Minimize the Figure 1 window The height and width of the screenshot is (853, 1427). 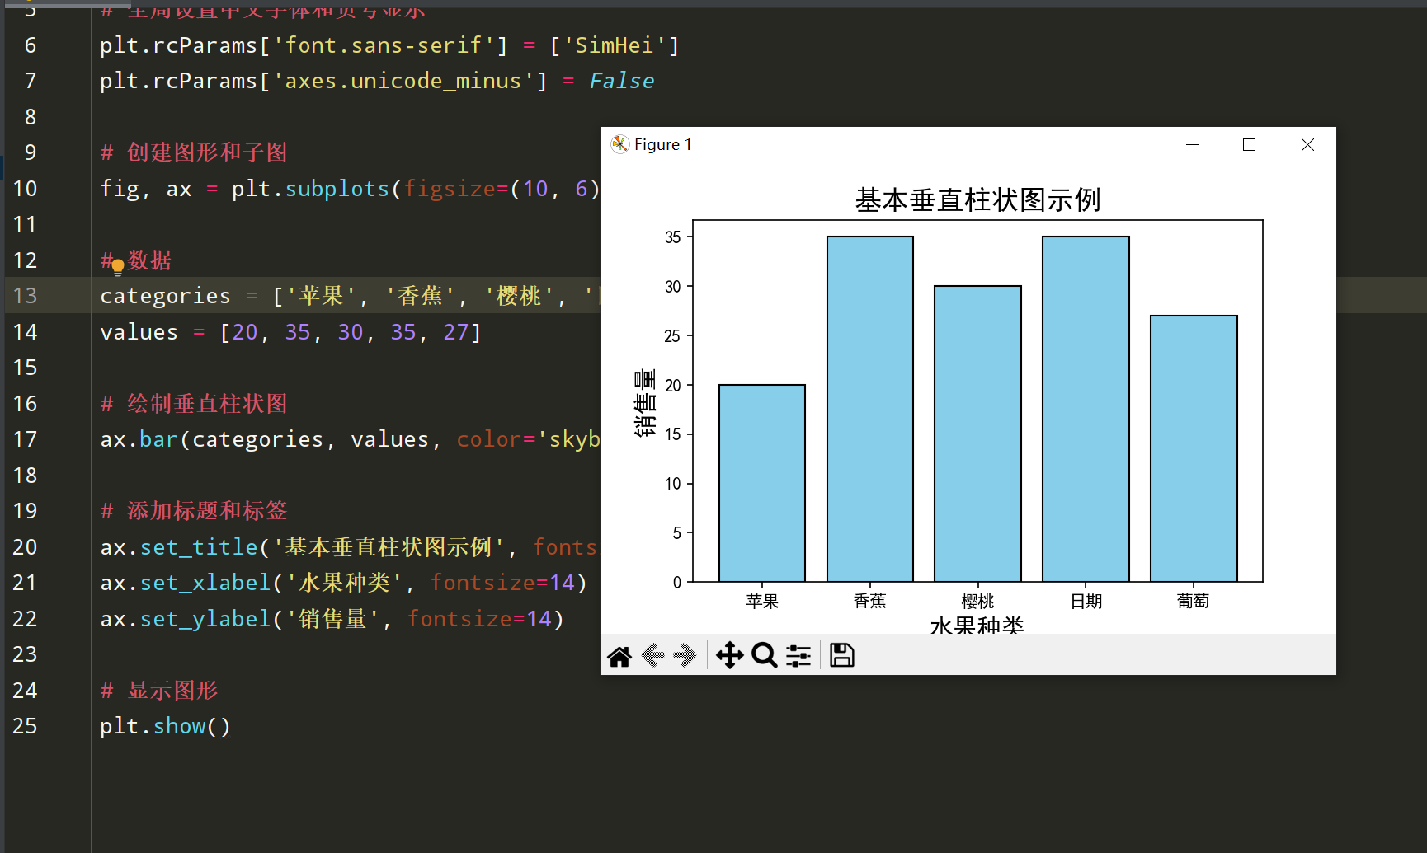pos(1192,145)
